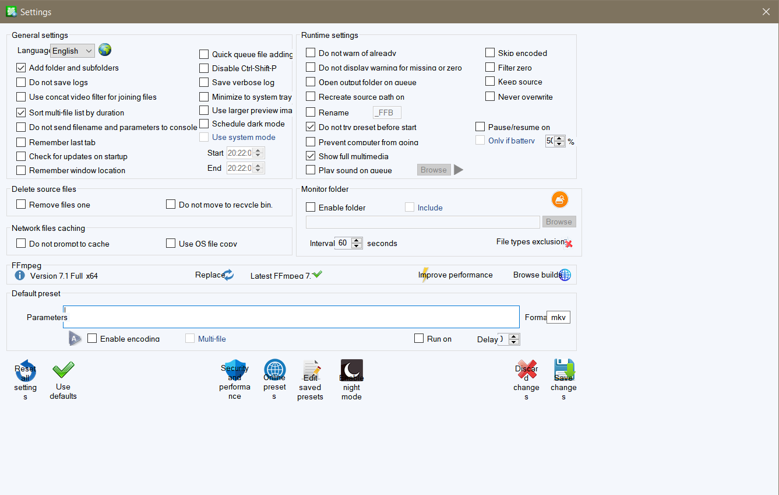This screenshot has width=779, height=495.
Task: Enable Skip encoded checkbox
Action: click(x=490, y=53)
